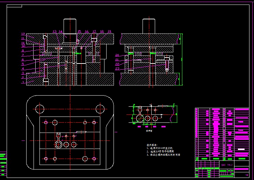Select part number label 3
This screenshot has height=180, width=254.
[23, 73]
